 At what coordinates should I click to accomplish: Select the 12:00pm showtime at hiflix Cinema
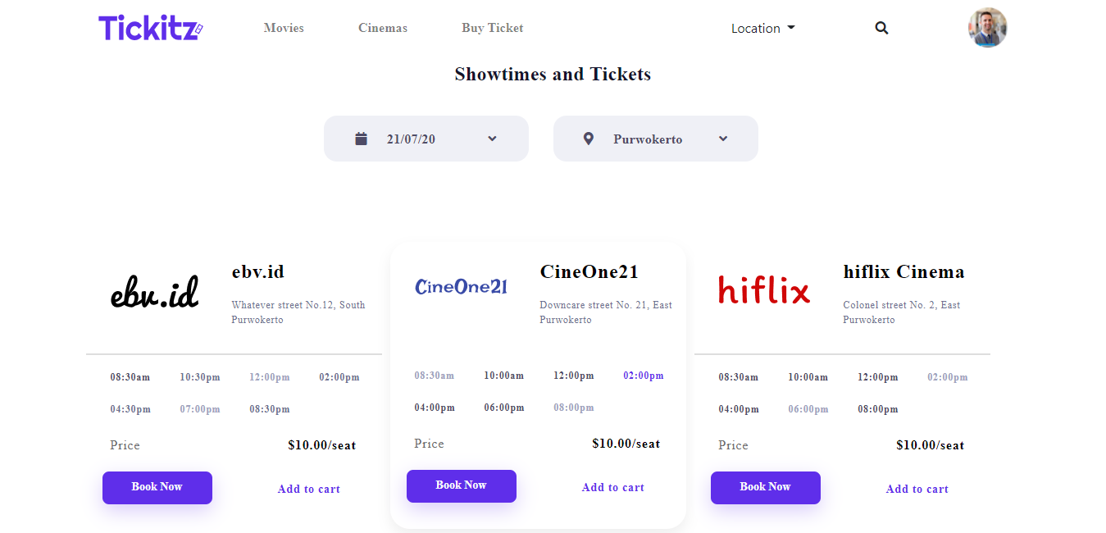point(877,376)
